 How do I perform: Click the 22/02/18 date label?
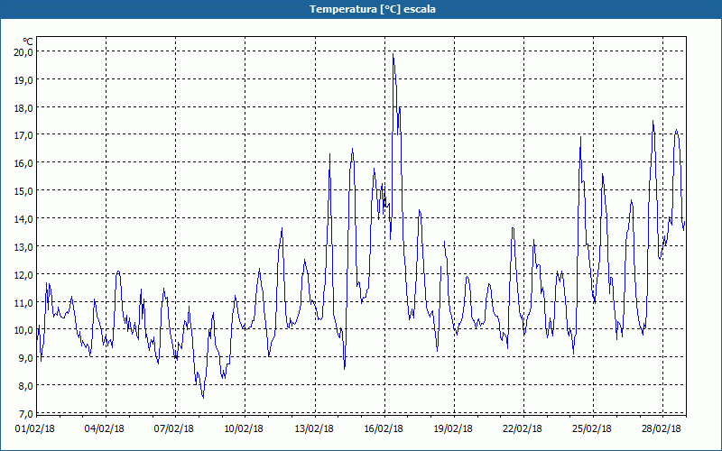point(523,429)
